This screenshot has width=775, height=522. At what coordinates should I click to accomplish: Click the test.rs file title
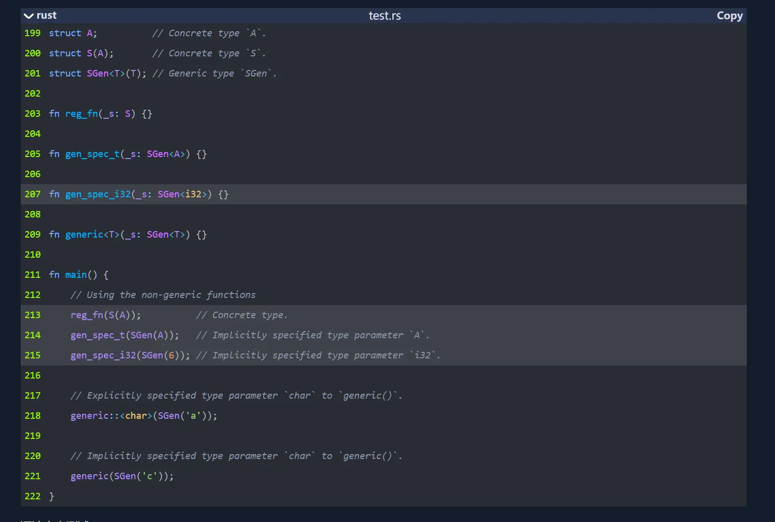pyautogui.click(x=384, y=16)
